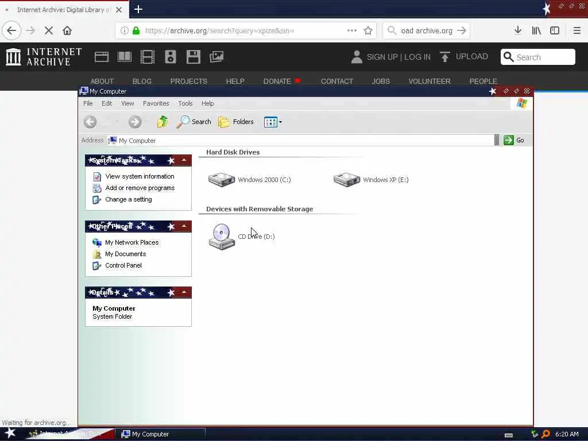Image resolution: width=588 pixels, height=441 pixels.
Task: Open the Help menu in My Computer
Action: pos(207,103)
